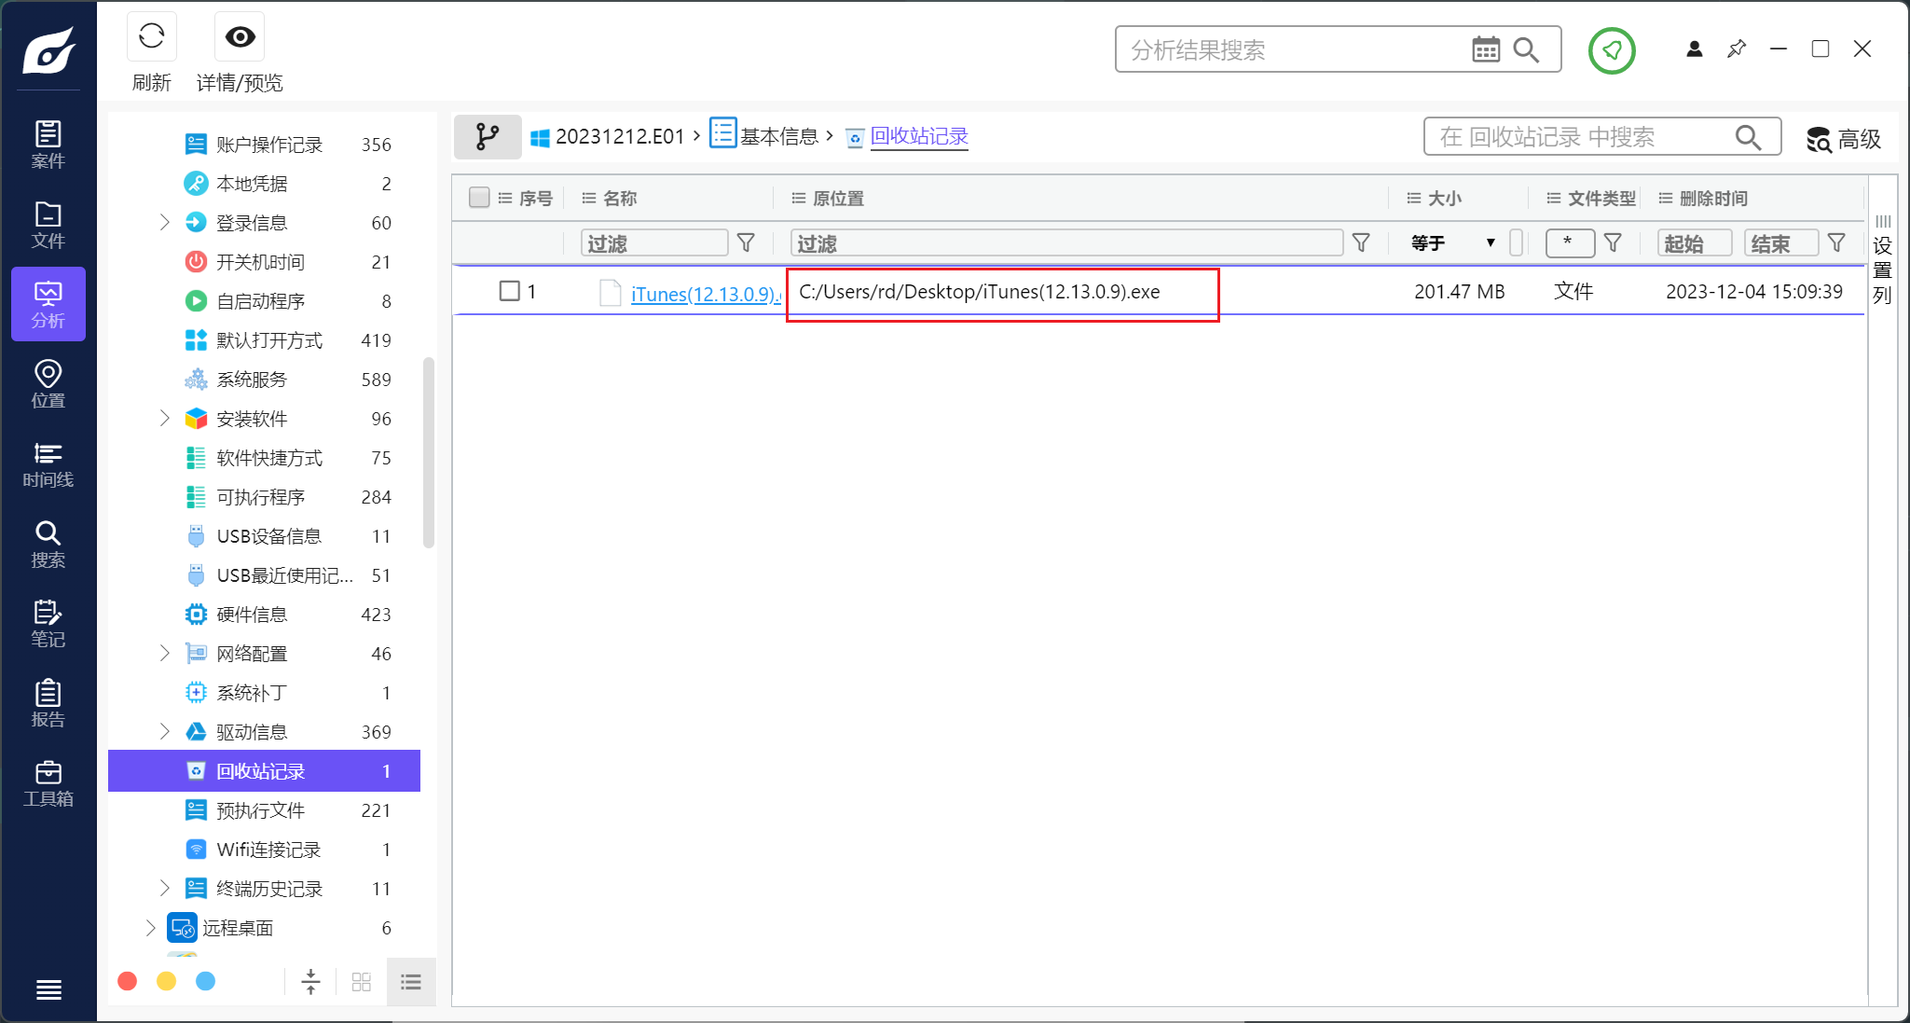
Task: Open the 文件 sidebar icon
Action: [48, 225]
